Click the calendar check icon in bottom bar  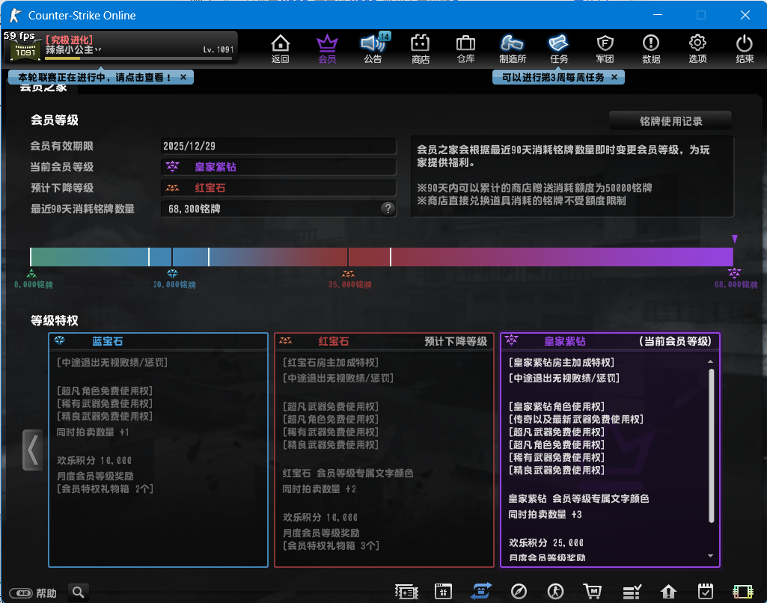point(705,592)
